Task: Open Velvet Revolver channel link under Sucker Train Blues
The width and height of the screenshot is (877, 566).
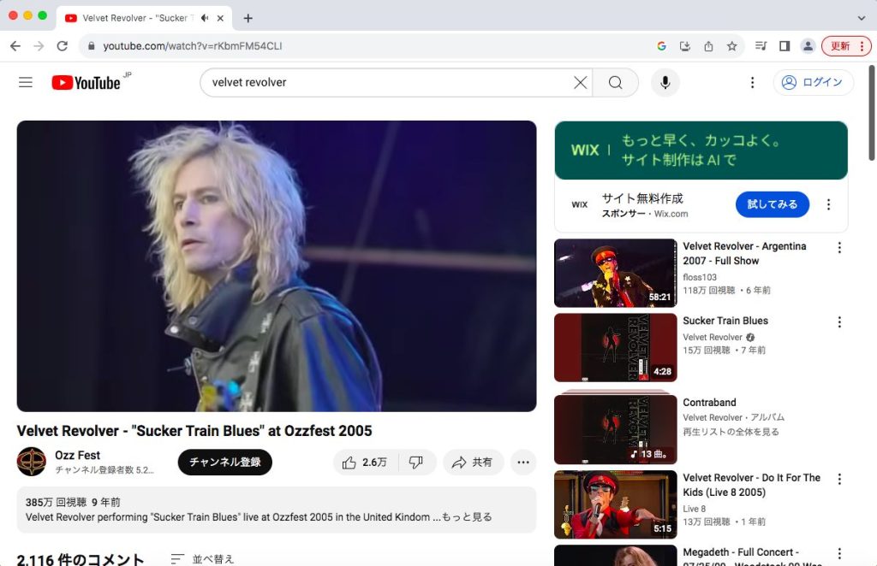Action: tap(713, 337)
